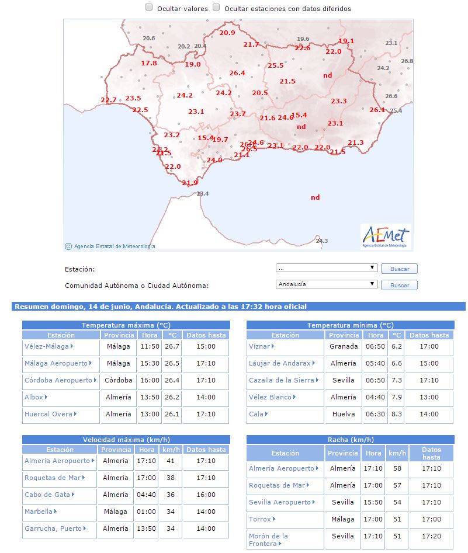Click the arrow icon beside Víznar
Image resolution: width=468 pixels, height=553 pixels.
coord(273,346)
